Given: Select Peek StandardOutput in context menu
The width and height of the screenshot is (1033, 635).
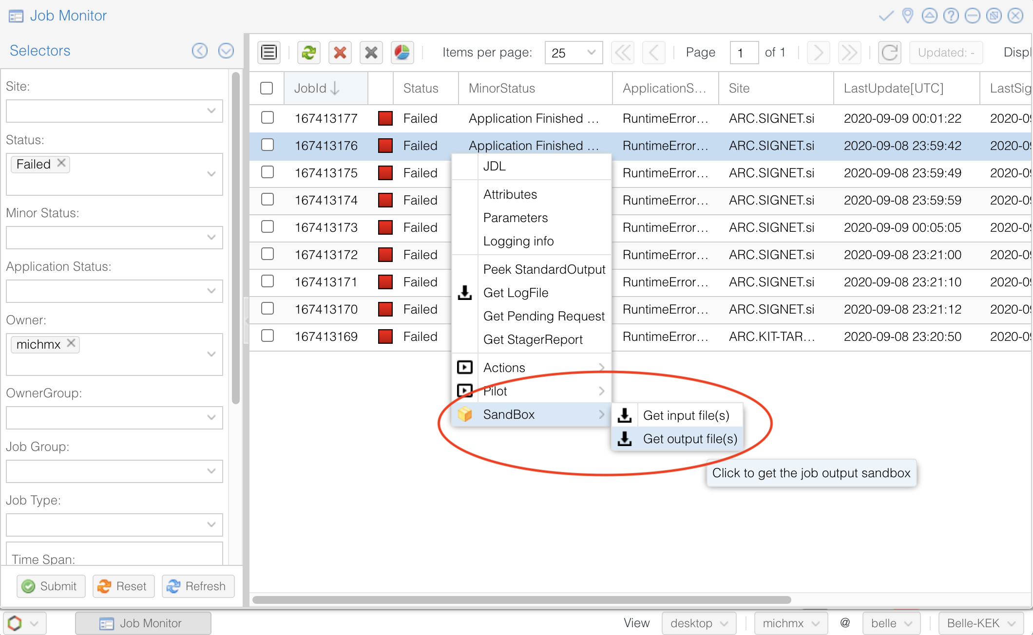Looking at the screenshot, I should 544,269.
